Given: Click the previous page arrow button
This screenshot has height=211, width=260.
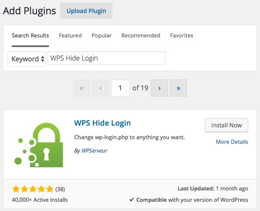Looking at the screenshot, I should pos(100,88).
